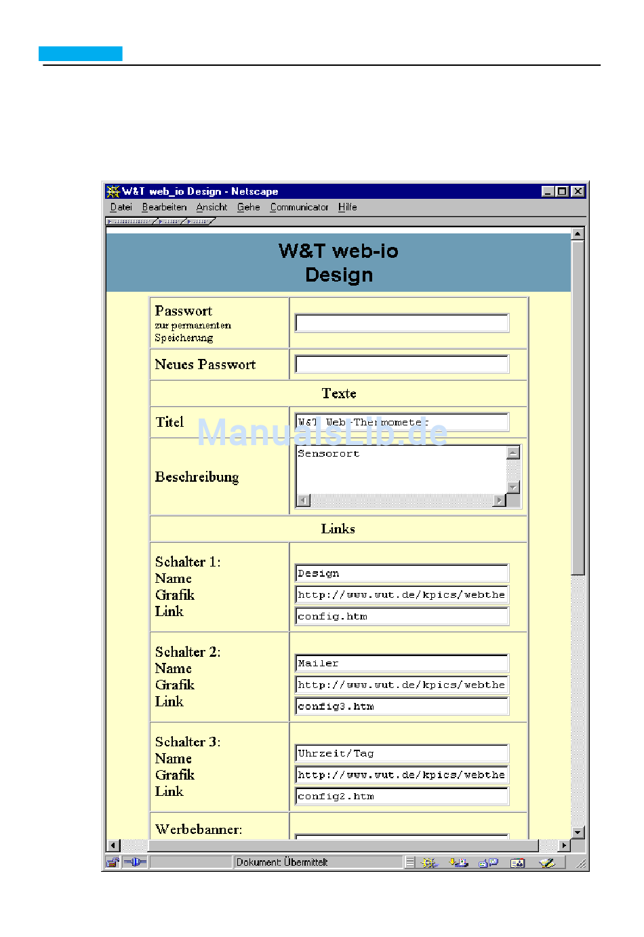Click the Beschreibung textarea scroll up arrow
This screenshot has height=937, width=644.
pos(513,453)
